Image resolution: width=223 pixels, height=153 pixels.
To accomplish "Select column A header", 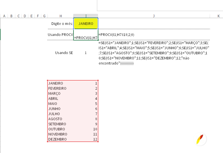I will point(5,16).
